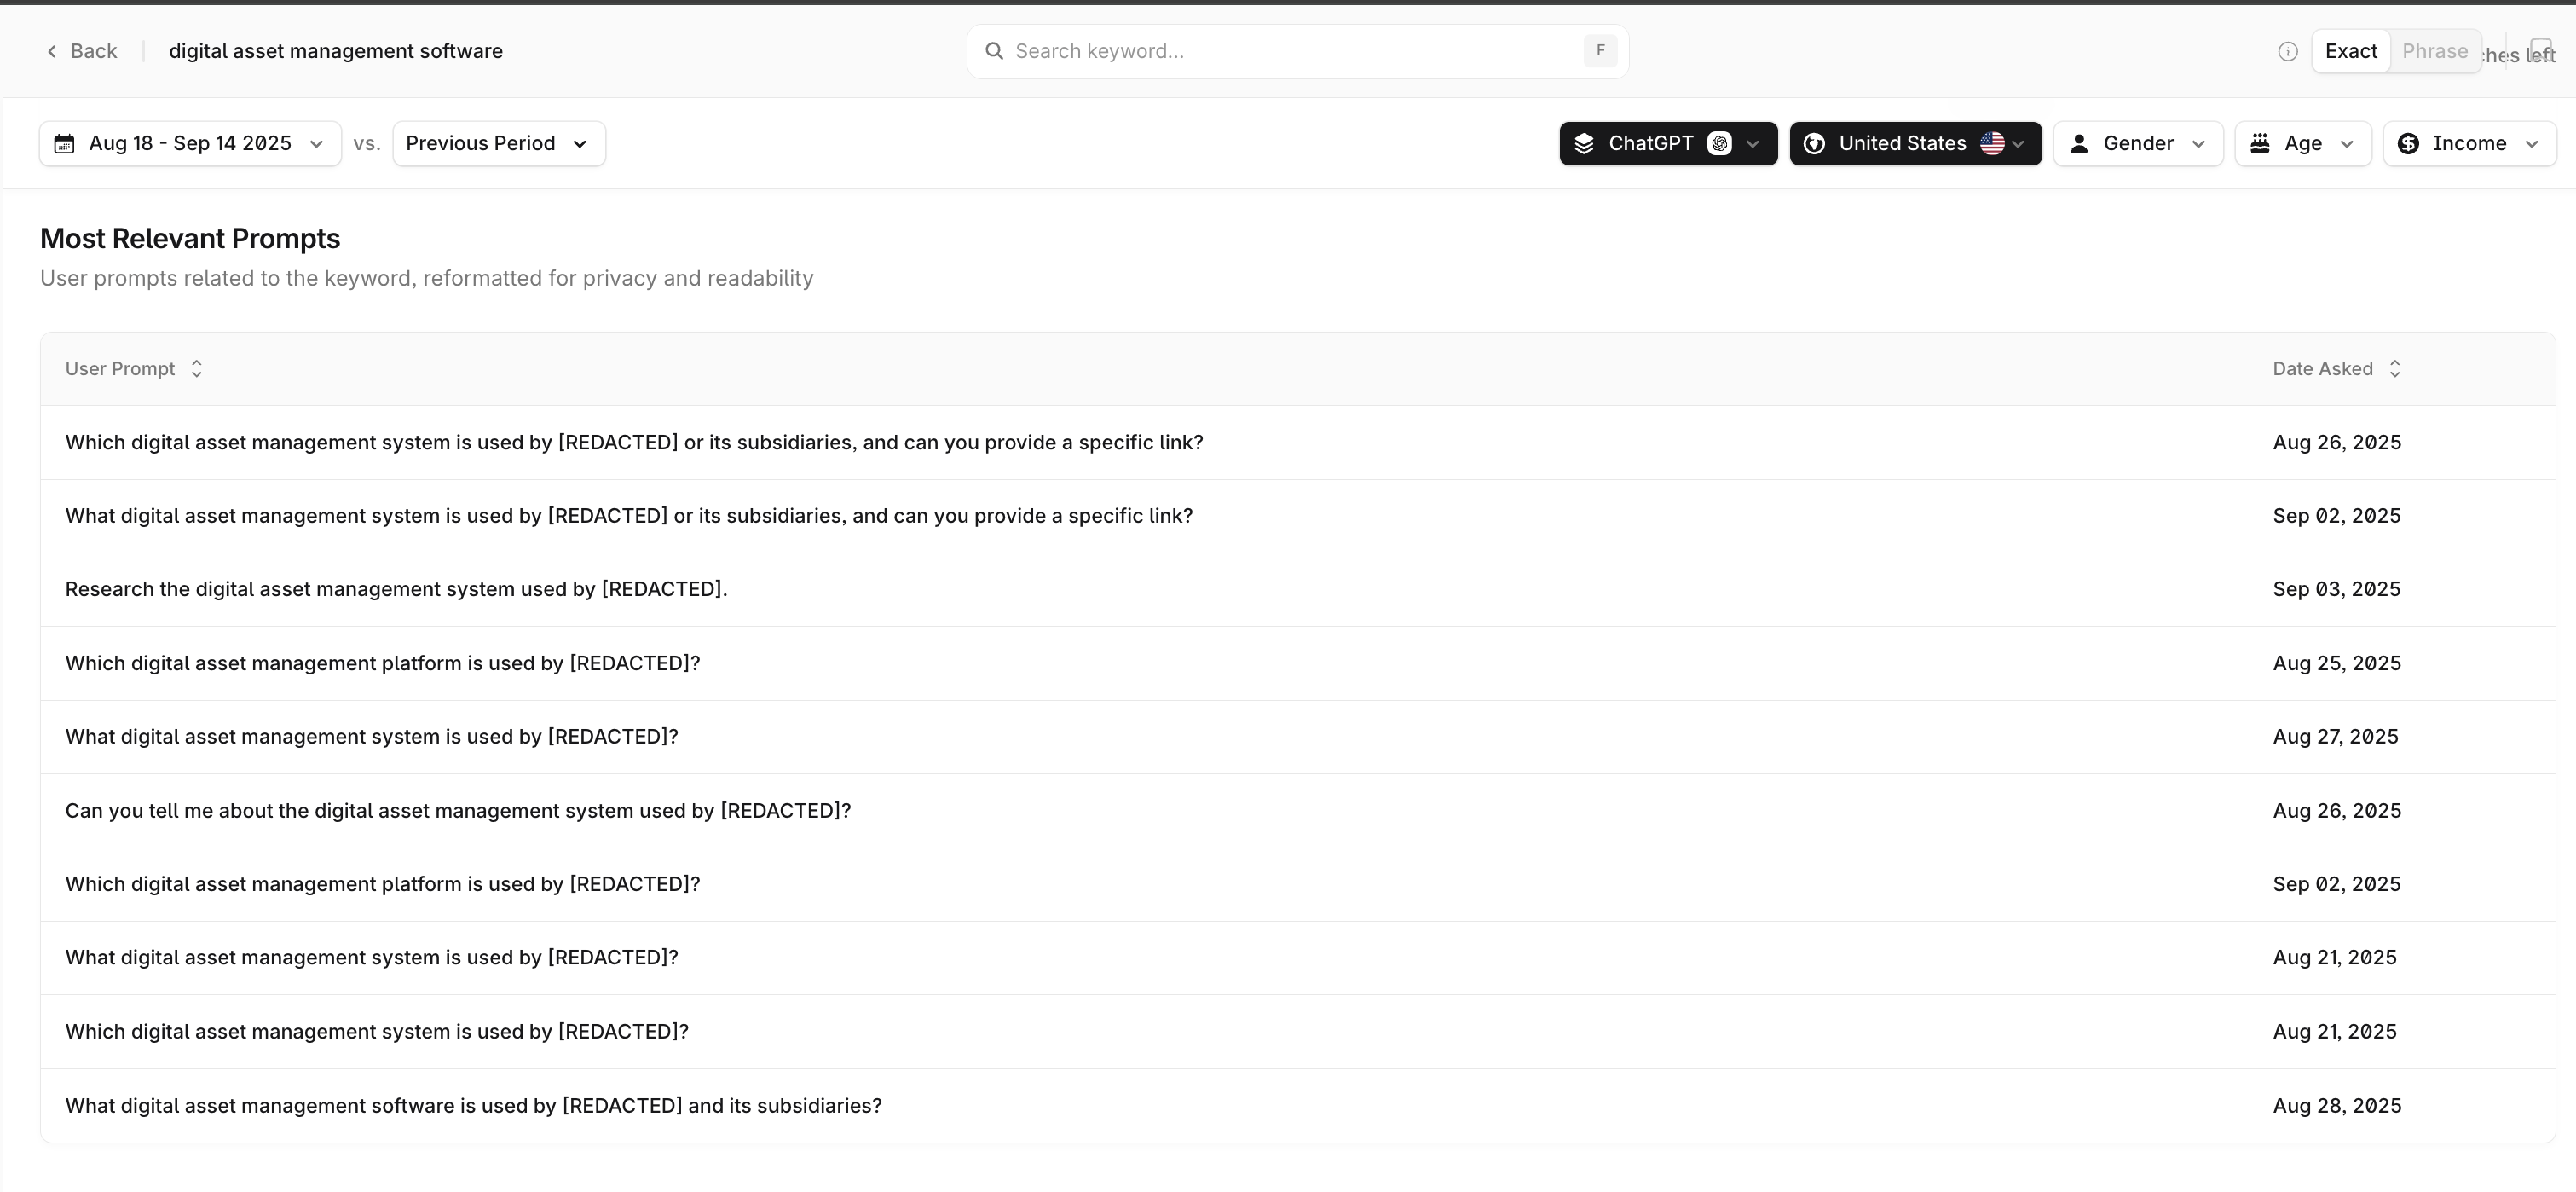Open the Aug 18 - Sep 14 2025 date picker

(x=190, y=143)
